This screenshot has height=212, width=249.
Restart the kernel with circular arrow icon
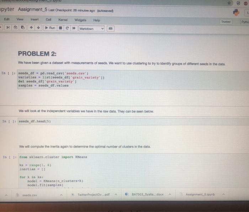coord(67,28)
